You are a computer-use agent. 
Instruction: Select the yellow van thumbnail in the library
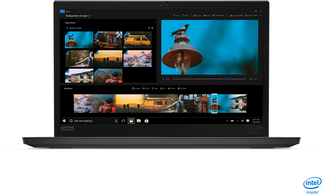tap(137, 40)
